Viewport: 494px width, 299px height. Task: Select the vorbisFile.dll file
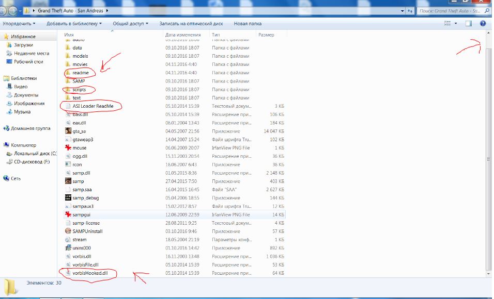tap(85, 265)
